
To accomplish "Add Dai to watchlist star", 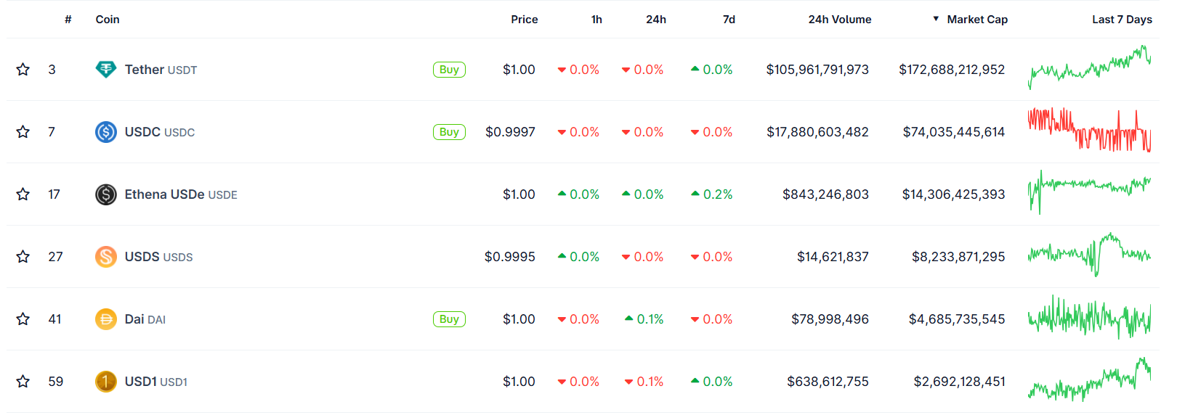I will [23, 319].
